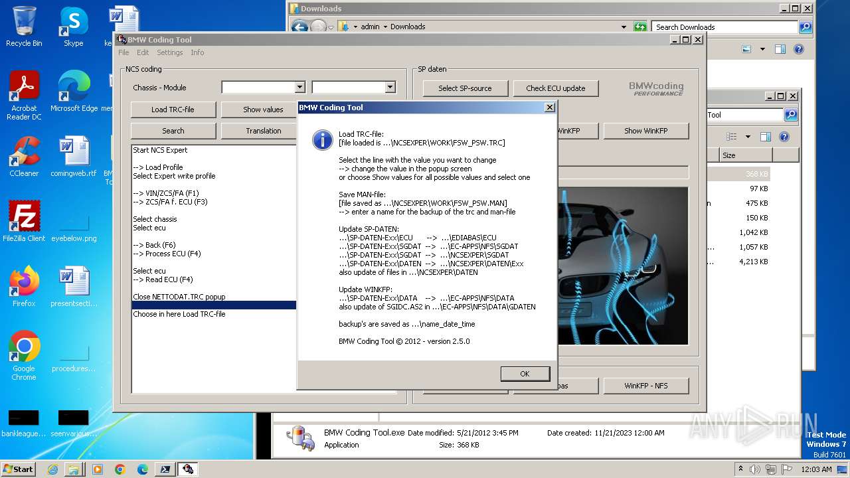This screenshot has height=478, width=850.
Task: Click the WinKFP - NFS button
Action: [x=646, y=386]
